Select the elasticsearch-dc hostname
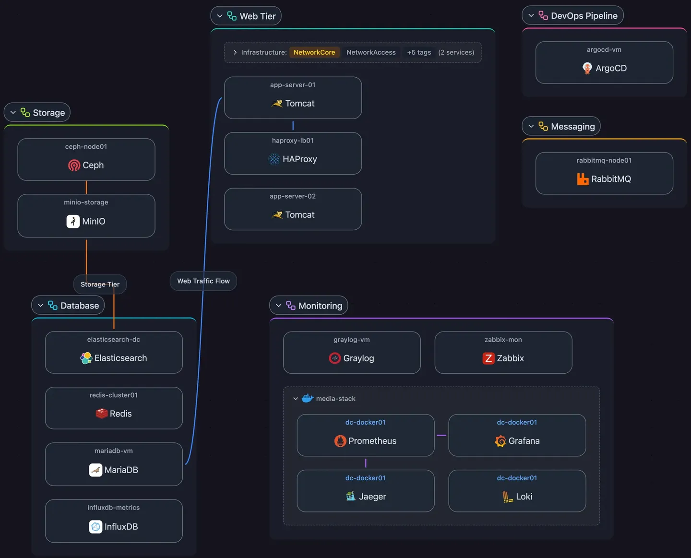The image size is (691, 558). click(114, 340)
